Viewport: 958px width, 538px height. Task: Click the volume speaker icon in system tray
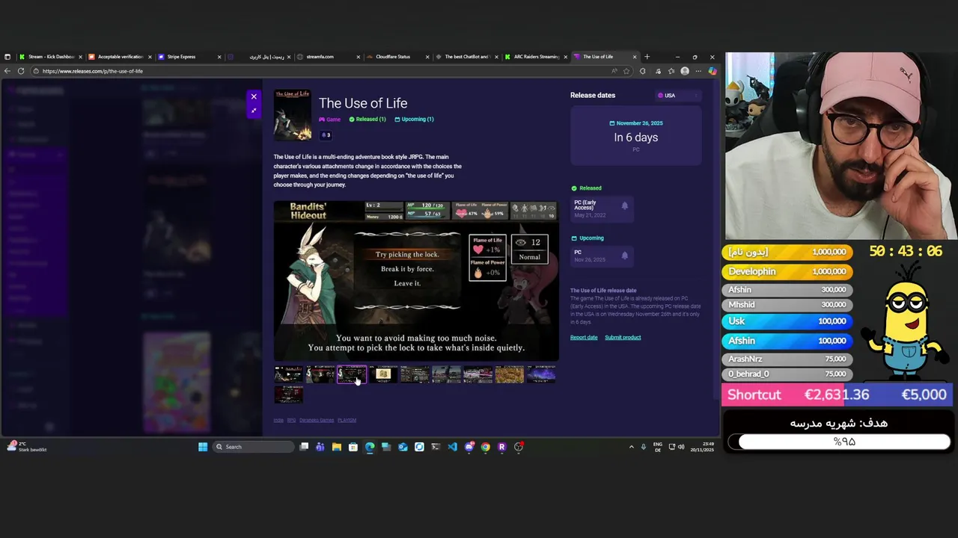pos(681,447)
